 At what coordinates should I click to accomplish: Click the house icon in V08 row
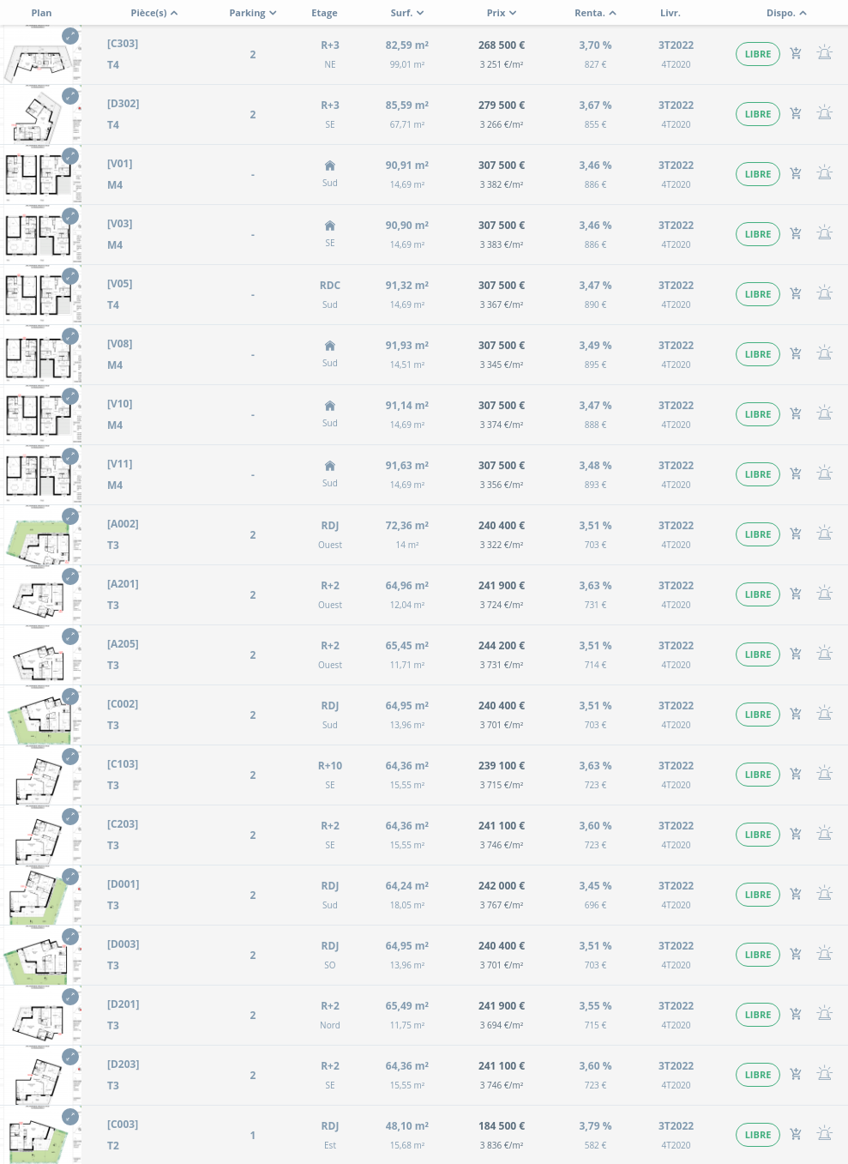pos(330,346)
